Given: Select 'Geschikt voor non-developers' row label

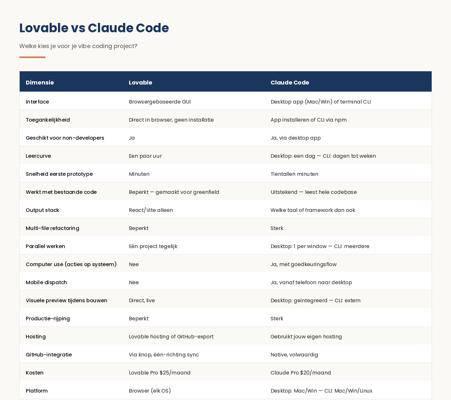Looking at the screenshot, I should (65, 138).
